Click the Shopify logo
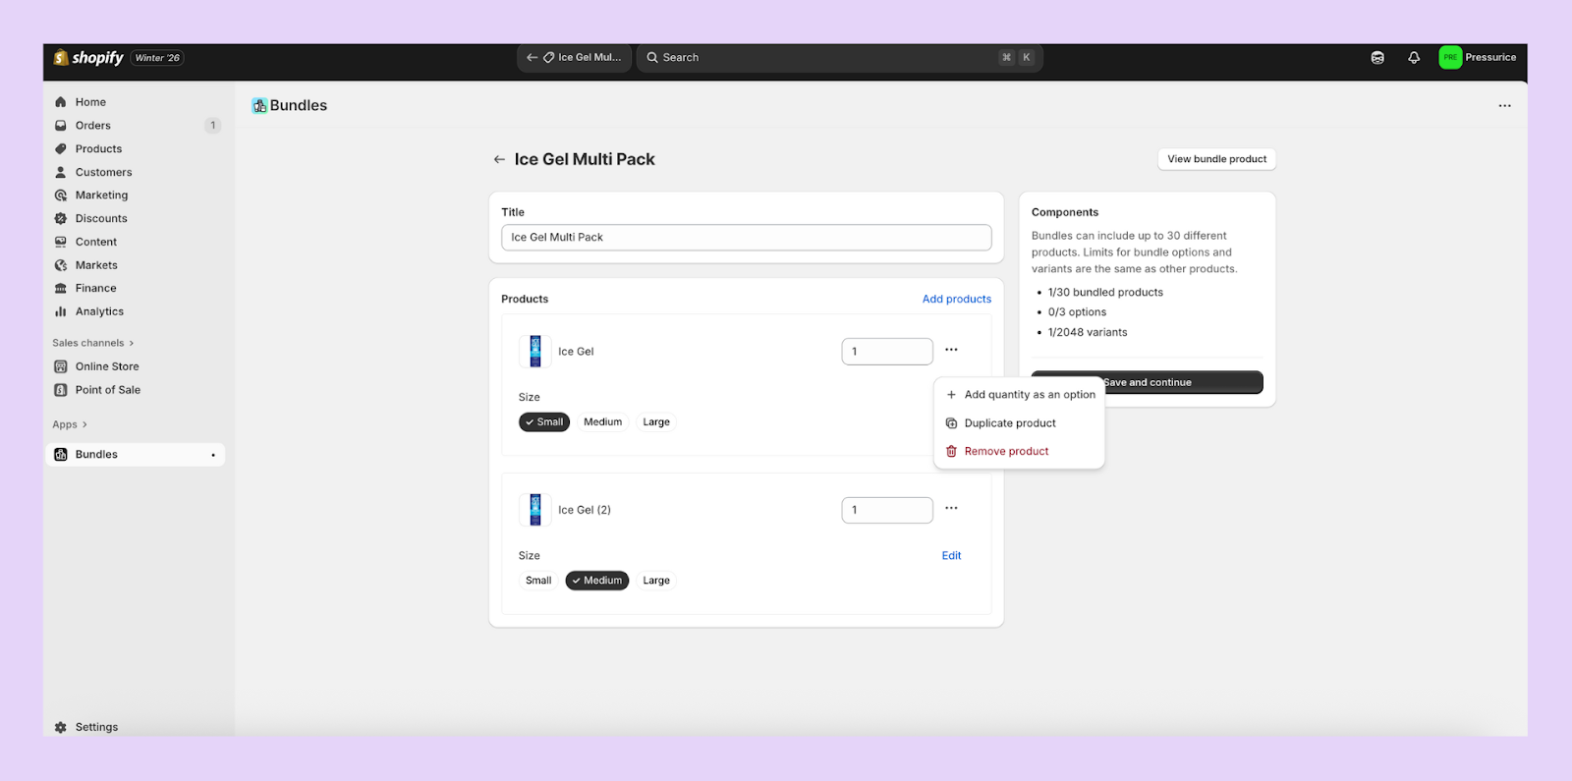 tap(88, 58)
